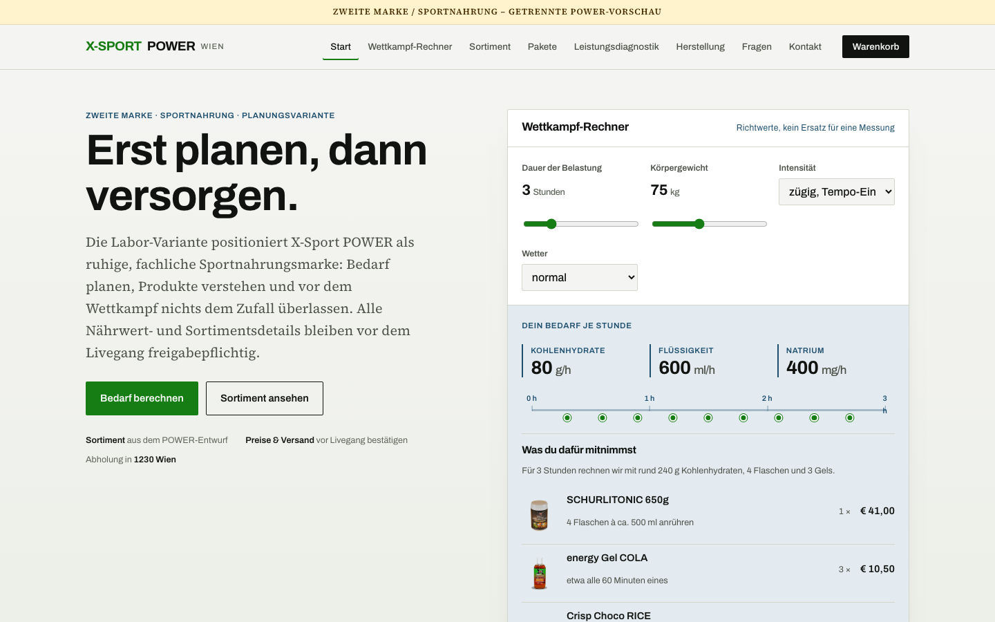
Task: Click the '1 h' timeline label
Action: [650, 399]
